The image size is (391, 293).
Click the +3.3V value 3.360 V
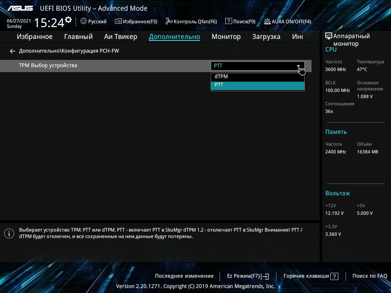click(x=333, y=234)
